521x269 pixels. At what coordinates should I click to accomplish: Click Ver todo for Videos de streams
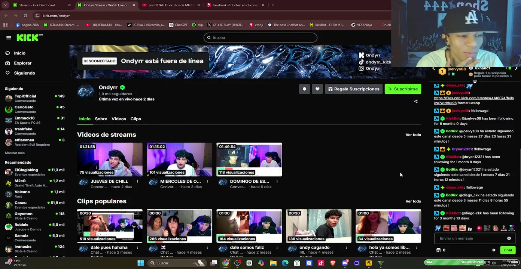tap(413, 135)
